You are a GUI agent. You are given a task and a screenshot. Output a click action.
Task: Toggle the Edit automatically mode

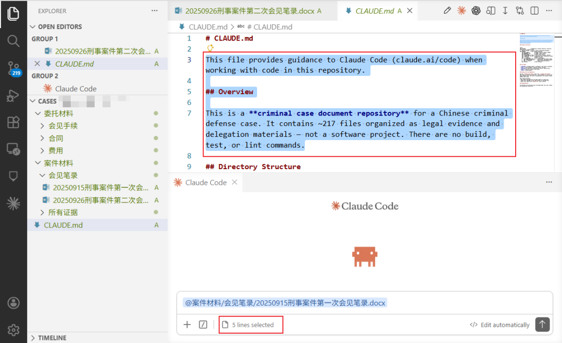(x=499, y=325)
